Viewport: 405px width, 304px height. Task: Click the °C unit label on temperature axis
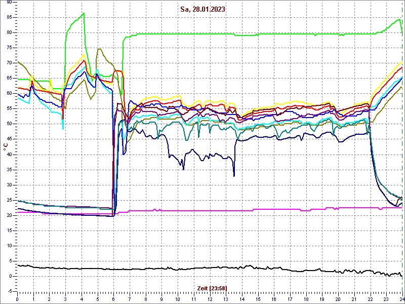click(x=5, y=146)
